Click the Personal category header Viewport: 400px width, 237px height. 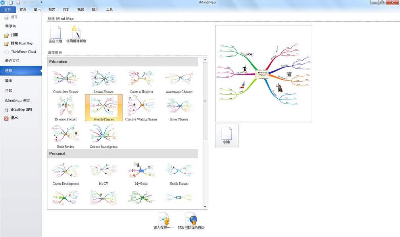tap(123, 154)
